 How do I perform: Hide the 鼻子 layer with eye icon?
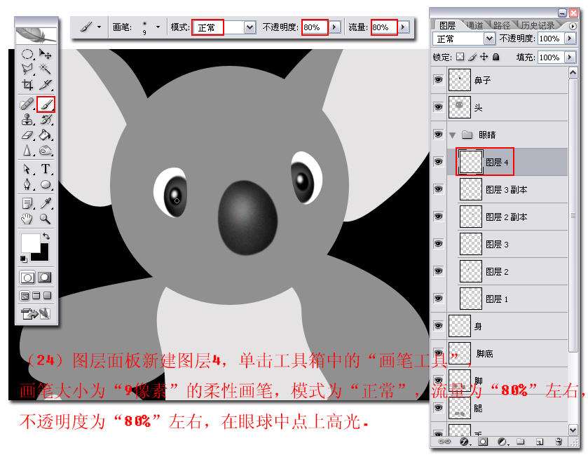pyautogui.click(x=439, y=80)
